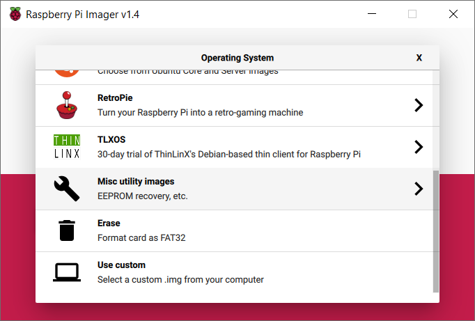The height and width of the screenshot is (321, 475).
Task: Choose Erase to format card as FAT32
Action: (x=234, y=230)
